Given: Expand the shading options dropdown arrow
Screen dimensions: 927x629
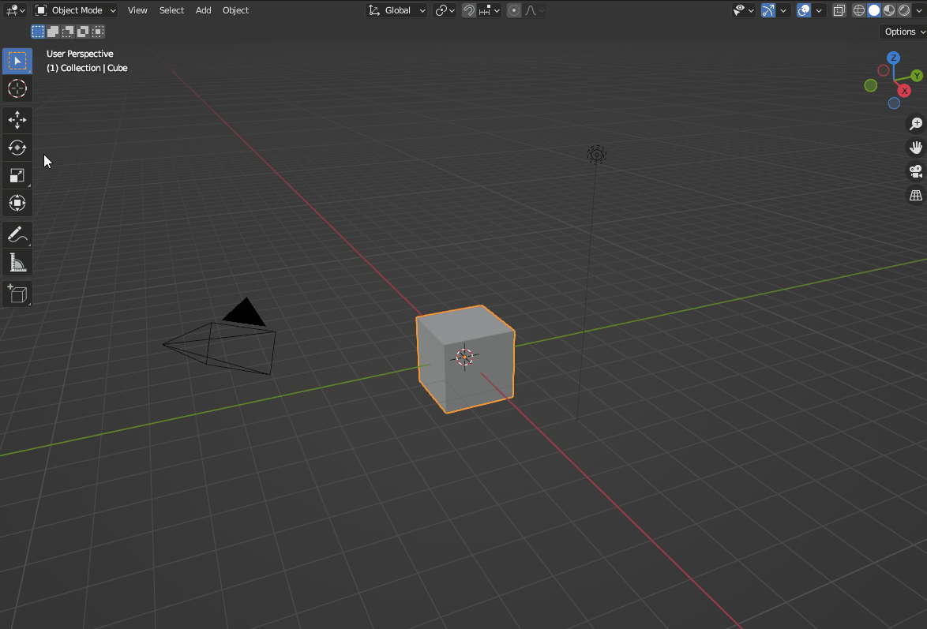Looking at the screenshot, I should [x=919, y=10].
